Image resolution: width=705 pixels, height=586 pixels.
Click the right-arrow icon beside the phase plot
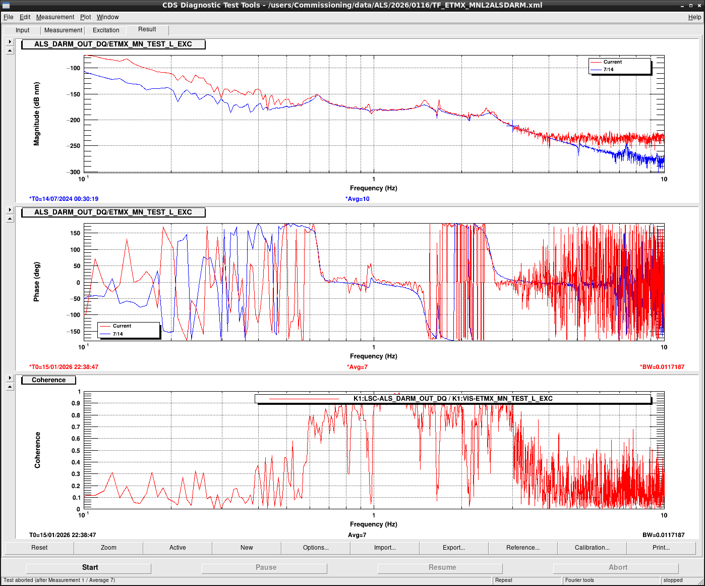click(x=10, y=210)
